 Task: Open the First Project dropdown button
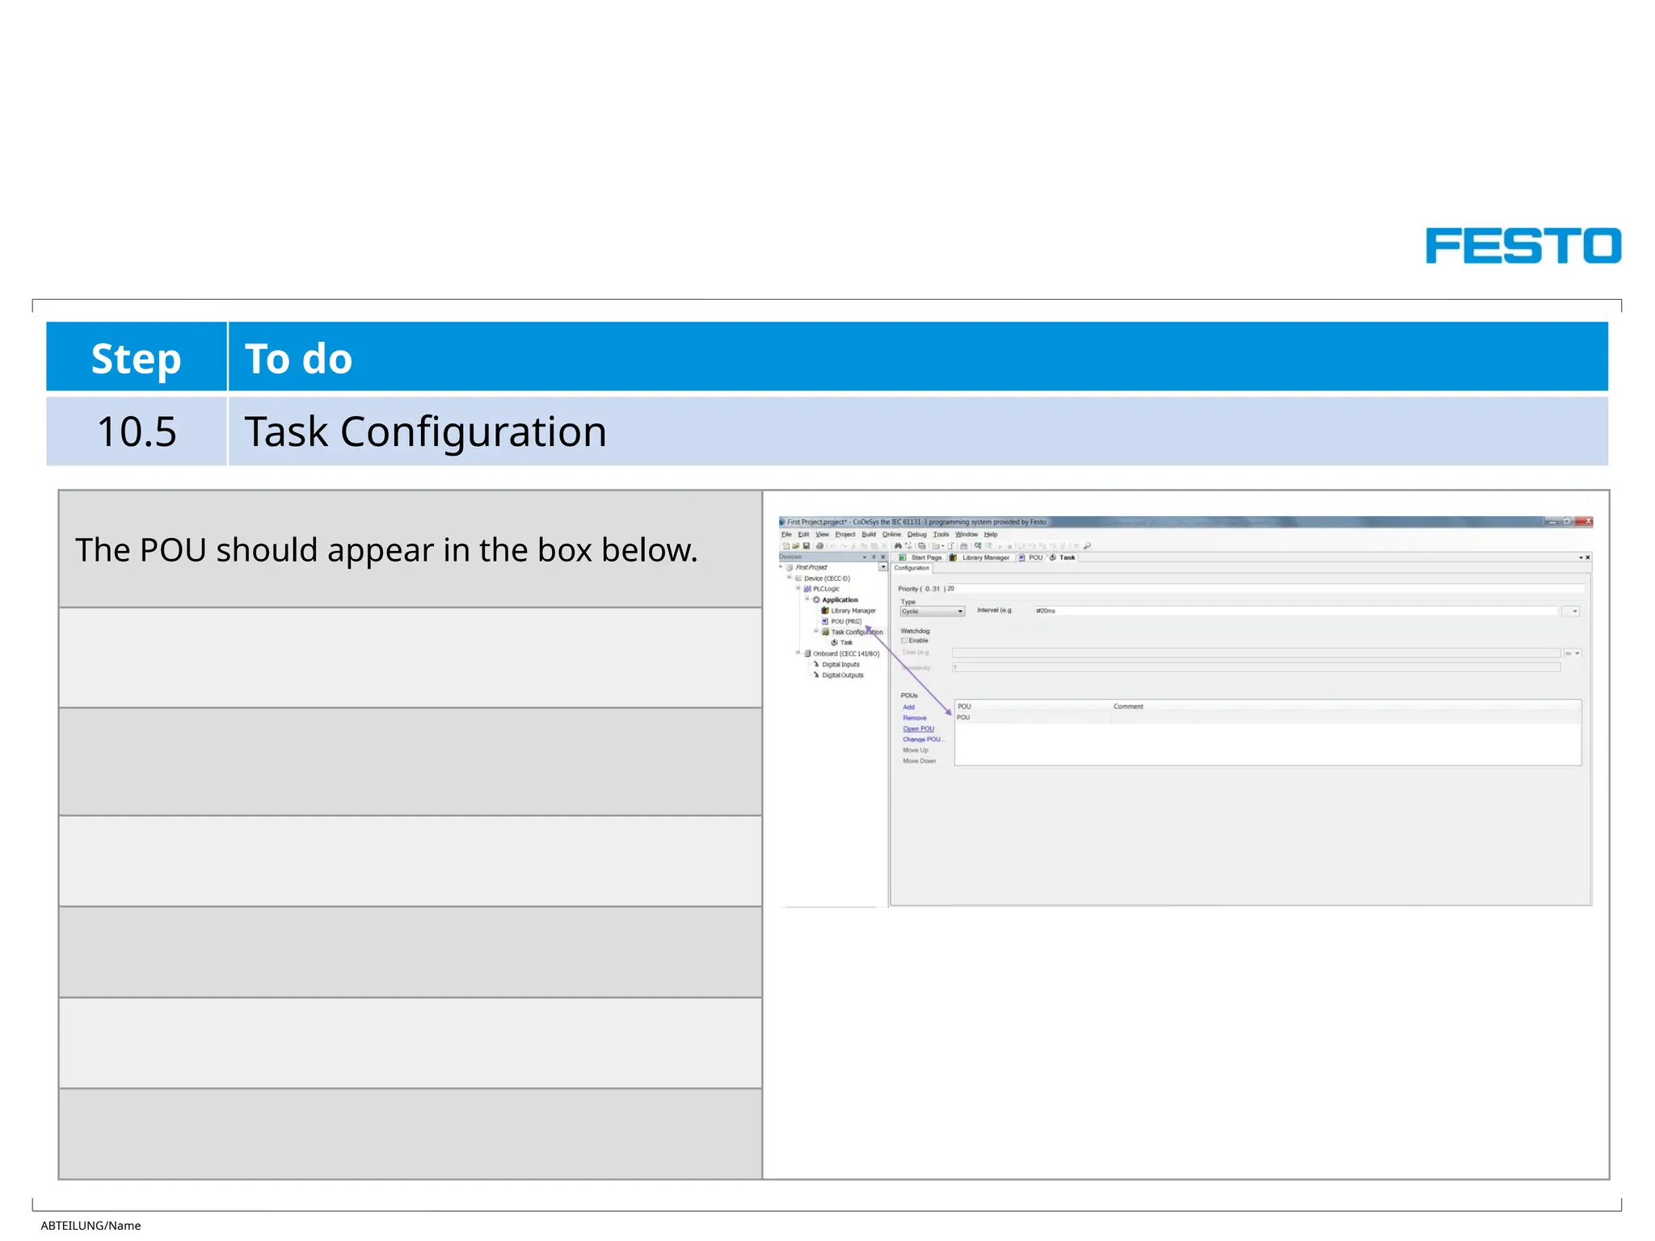(883, 567)
